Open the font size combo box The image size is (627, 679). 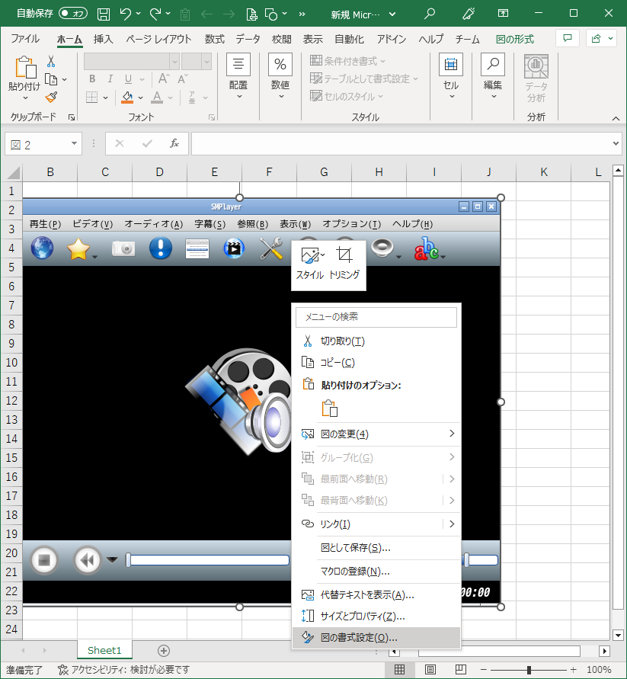coord(196,62)
